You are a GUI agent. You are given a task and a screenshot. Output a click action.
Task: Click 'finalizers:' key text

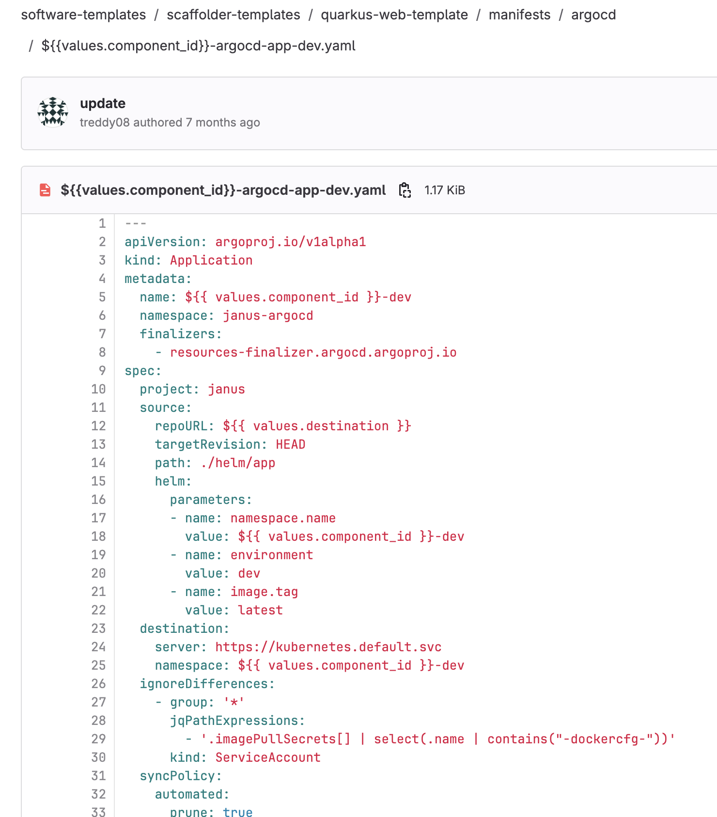tap(181, 334)
